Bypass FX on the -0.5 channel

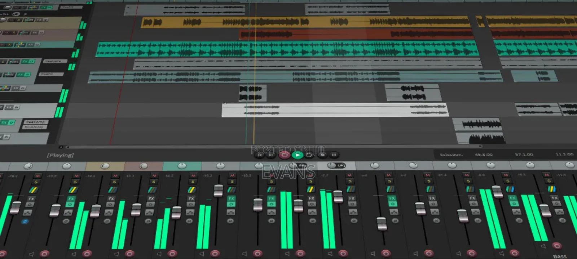[x=514, y=204]
